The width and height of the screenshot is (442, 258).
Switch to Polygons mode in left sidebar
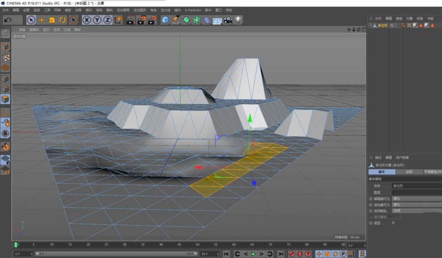click(5, 99)
